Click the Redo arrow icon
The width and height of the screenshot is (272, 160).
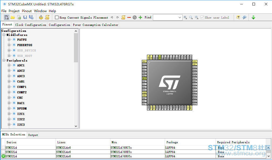[118, 17]
